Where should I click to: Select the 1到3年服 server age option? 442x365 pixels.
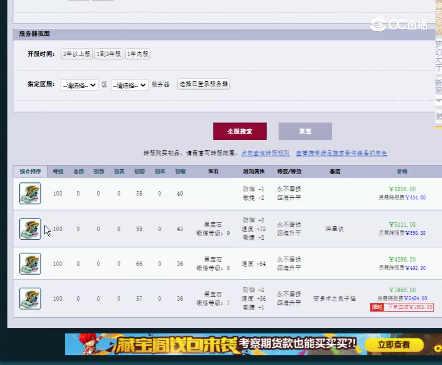(x=109, y=54)
